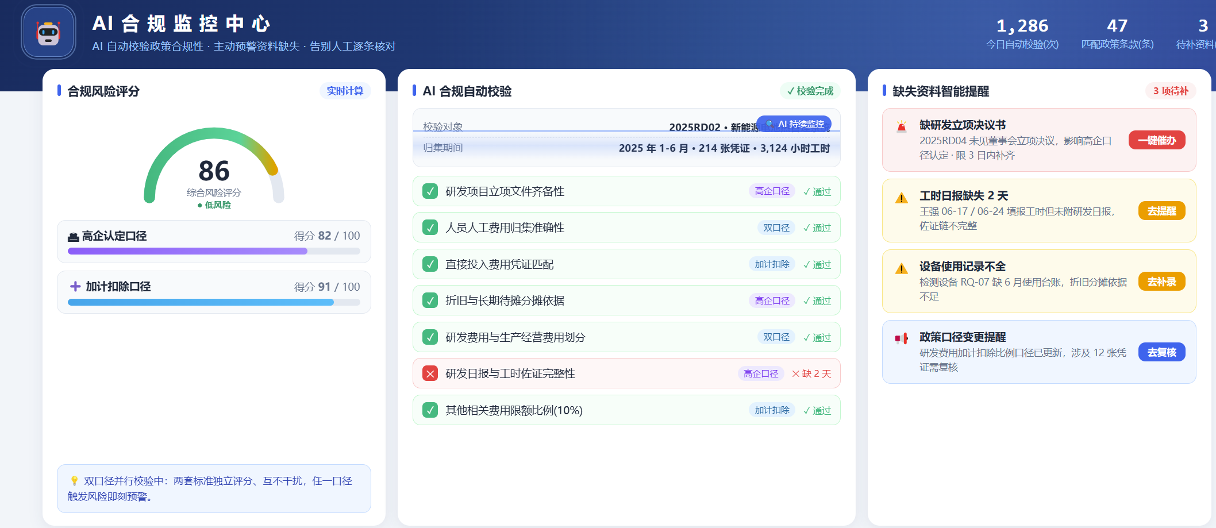Viewport: 1216px width, 528px height.
Task: Click the 去提醒 button
Action: (x=1162, y=211)
